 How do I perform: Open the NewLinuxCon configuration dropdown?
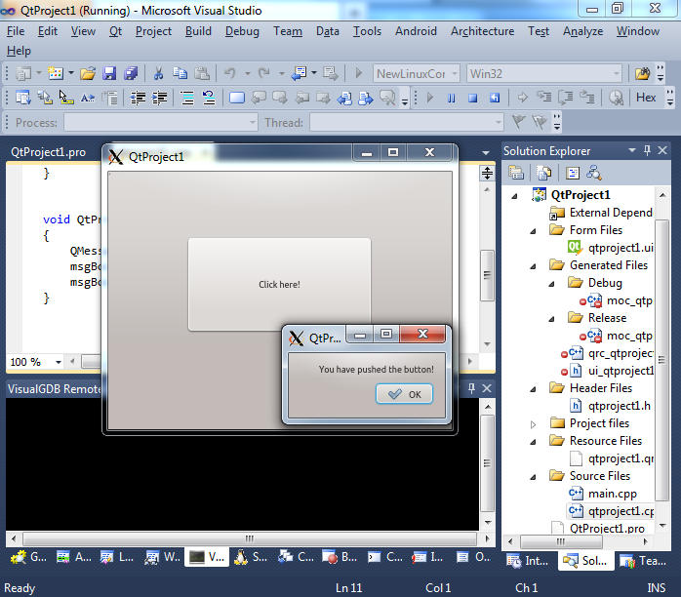[x=454, y=74]
